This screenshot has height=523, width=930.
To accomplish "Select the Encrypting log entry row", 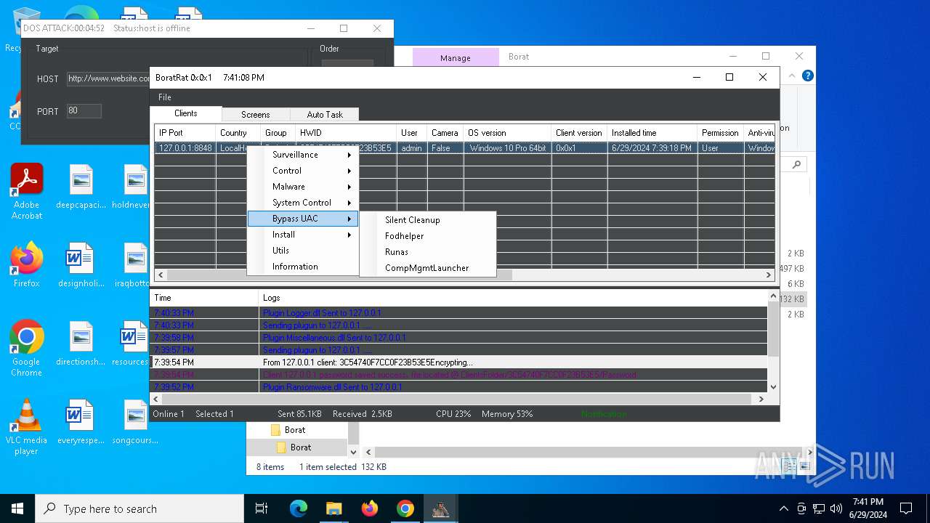I will point(458,362).
